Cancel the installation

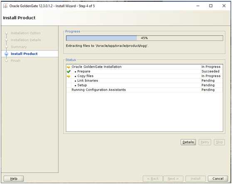[218, 179]
